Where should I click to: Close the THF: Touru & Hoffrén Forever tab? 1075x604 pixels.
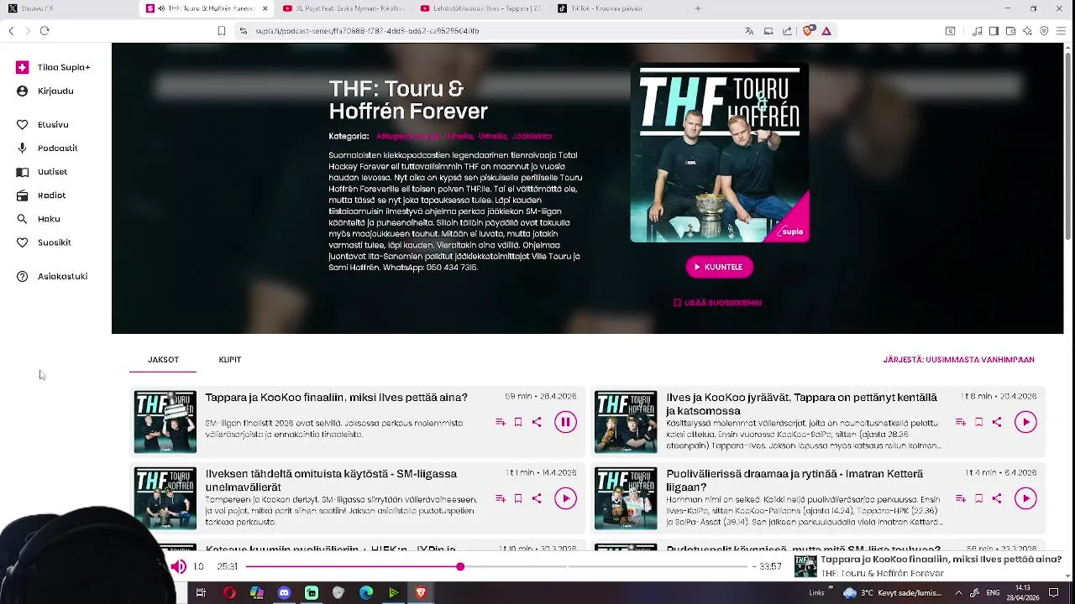(265, 8)
